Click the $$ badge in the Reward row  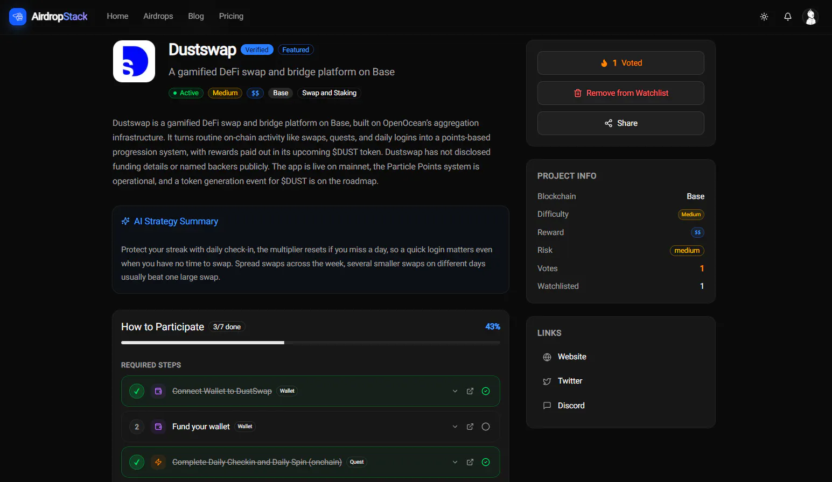point(697,232)
